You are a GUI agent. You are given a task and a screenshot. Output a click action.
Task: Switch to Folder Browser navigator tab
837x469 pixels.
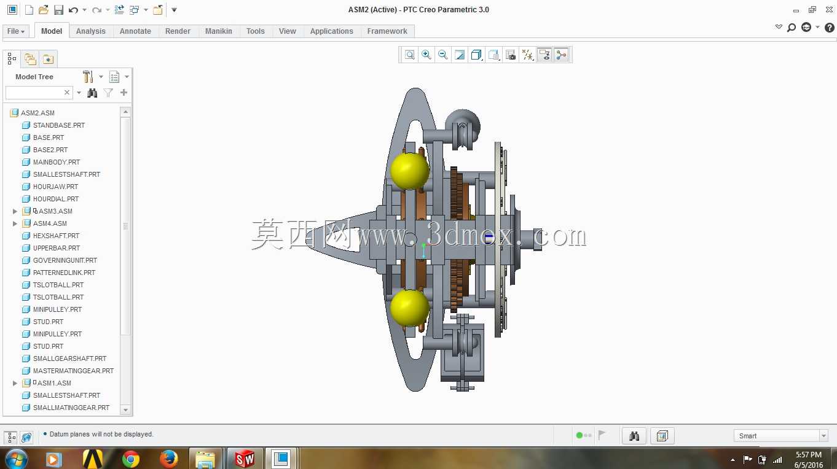tap(29, 59)
